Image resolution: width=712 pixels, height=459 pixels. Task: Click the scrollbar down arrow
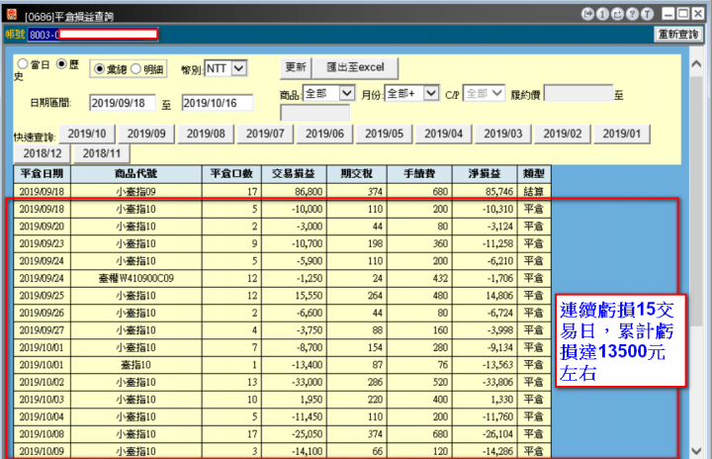[696, 451]
